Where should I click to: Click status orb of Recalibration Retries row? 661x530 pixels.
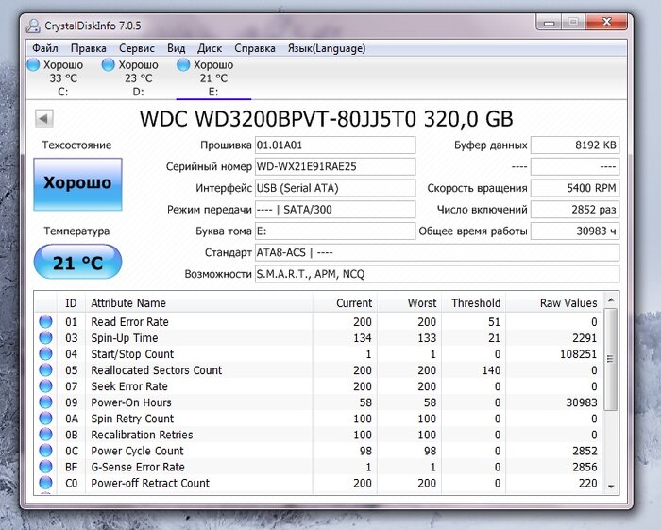(x=45, y=435)
